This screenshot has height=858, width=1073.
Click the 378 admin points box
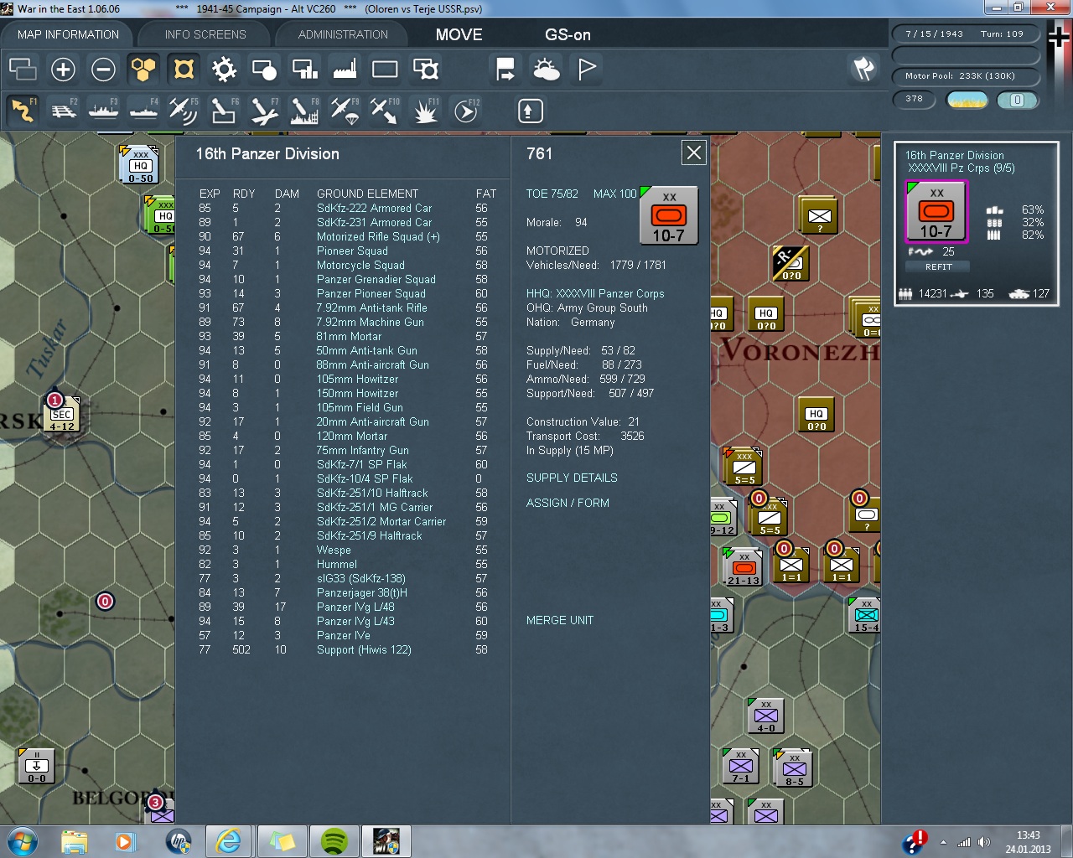915,99
